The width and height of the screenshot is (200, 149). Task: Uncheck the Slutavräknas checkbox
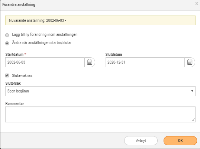pyautogui.click(x=7, y=75)
